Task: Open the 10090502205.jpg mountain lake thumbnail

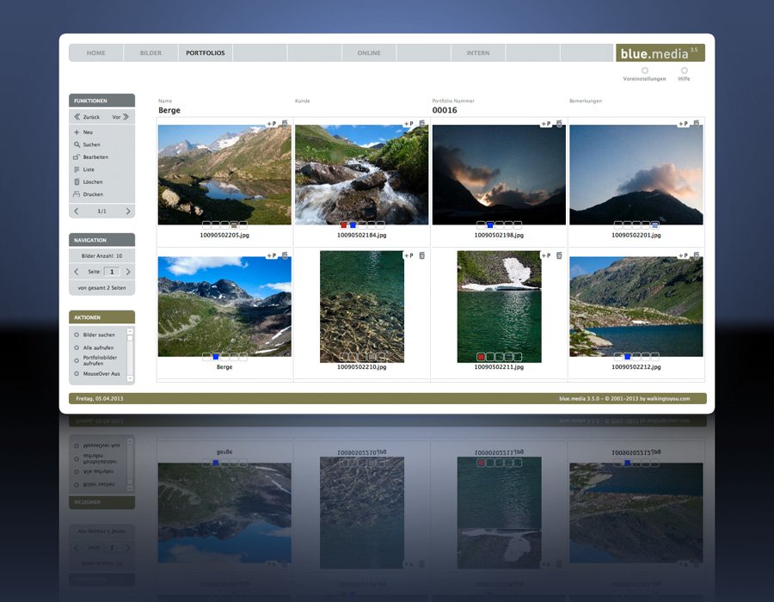Action: (x=224, y=175)
